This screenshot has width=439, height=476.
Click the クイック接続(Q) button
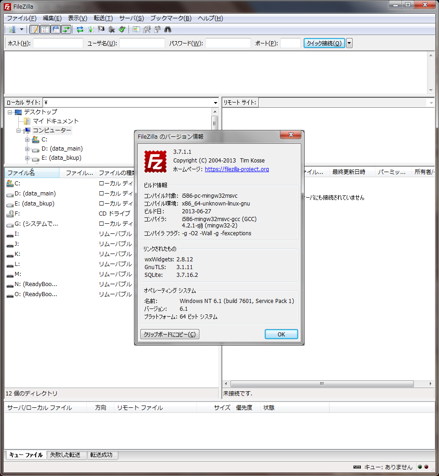[324, 43]
